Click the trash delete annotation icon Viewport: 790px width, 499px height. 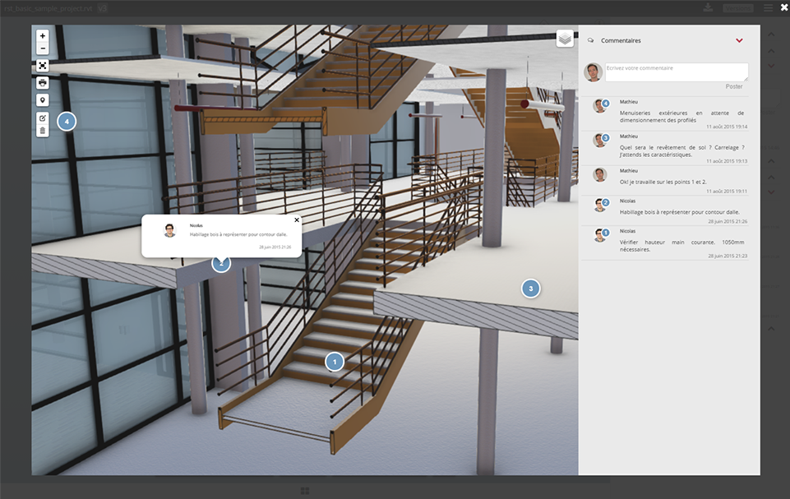43,131
